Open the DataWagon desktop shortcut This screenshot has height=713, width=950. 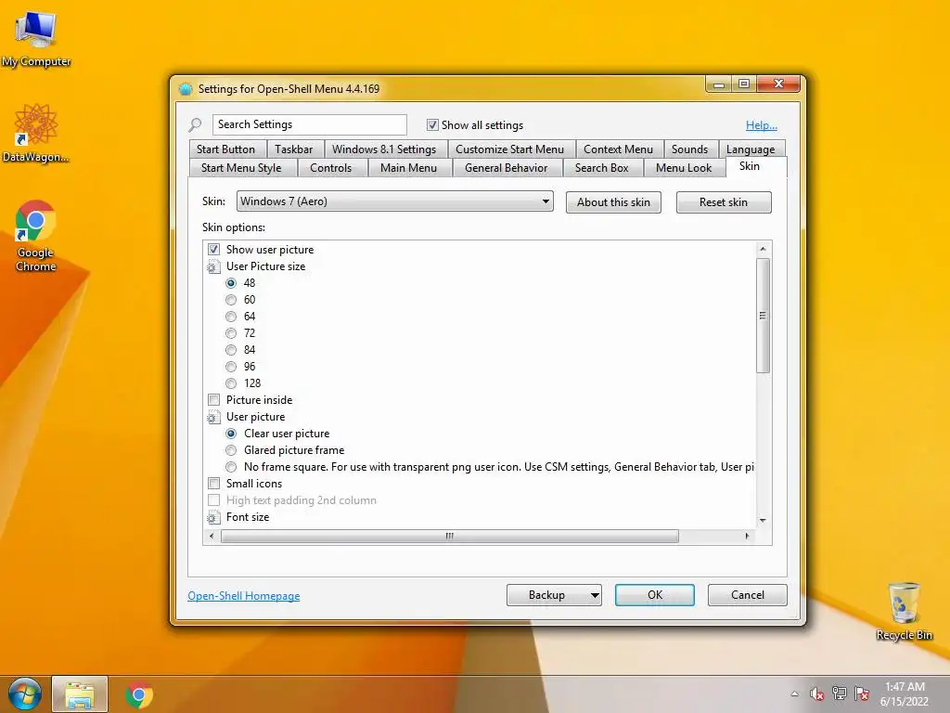click(x=36, y=134)
